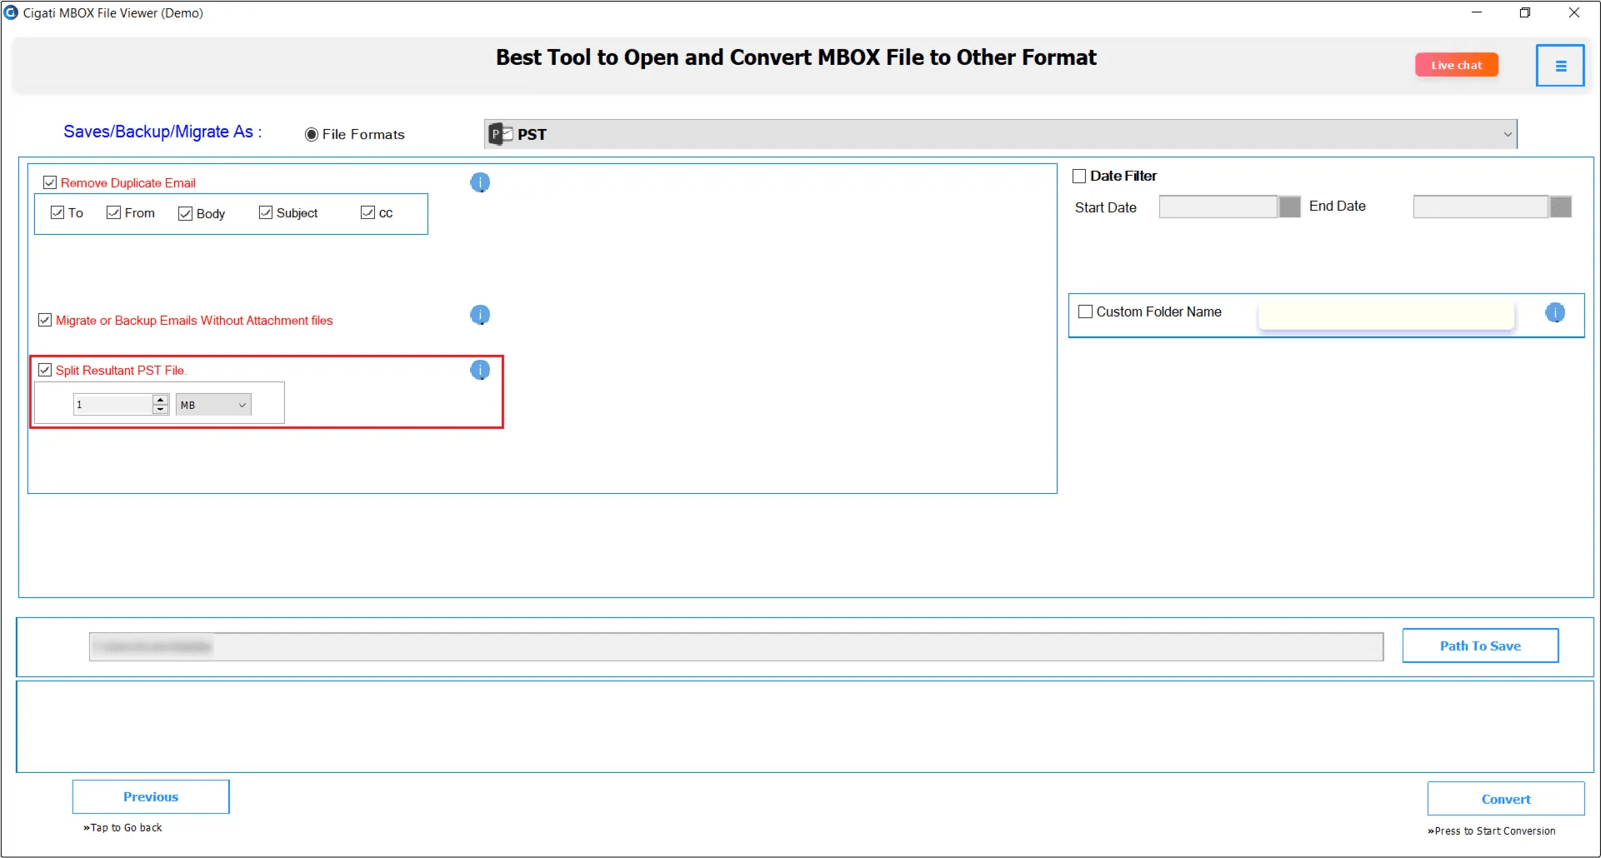
Task: Toggle the Body duplicate criteria checkbox
Action: (x=186, y=213)
